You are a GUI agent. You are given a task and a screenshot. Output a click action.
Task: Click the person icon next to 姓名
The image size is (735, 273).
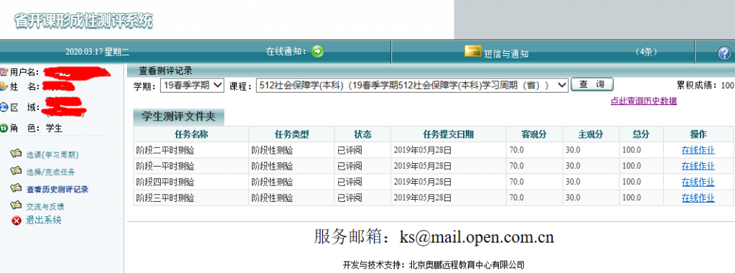point(4,86)
